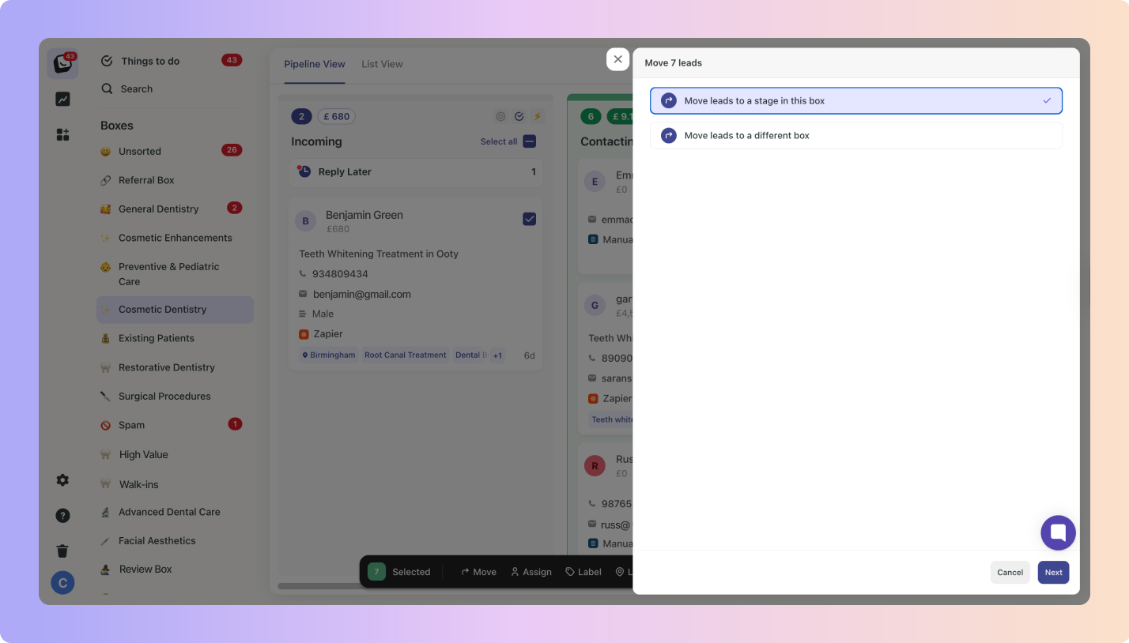Click Assign in the selection toolbar
This screenshot has width=1129, height=643.
tap(531, 572)
